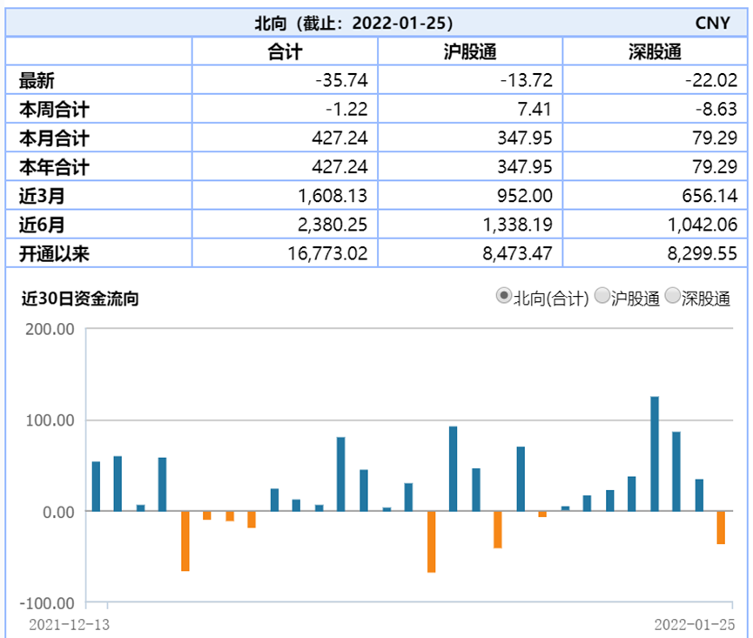The width and height of the screenshot is (753, 638).
Task: Click the value 8,299.55
Action: click(x=703, y=253)
